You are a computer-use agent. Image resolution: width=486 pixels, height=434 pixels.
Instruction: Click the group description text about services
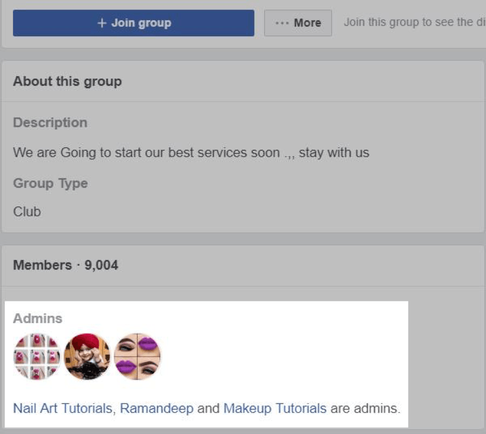coord(191,153)
